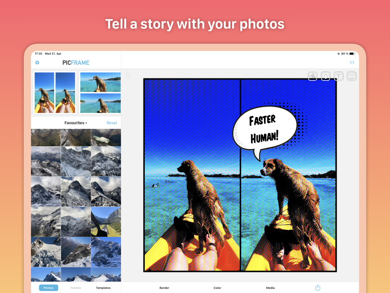The width and height of the screenshot is (390, 293).
Task: Tap the 'Wed 21. Apr' date text
Action: 53,54
